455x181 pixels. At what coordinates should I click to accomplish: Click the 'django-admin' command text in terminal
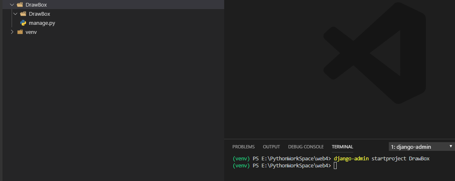pyautogui.click(x=351, y=158)
